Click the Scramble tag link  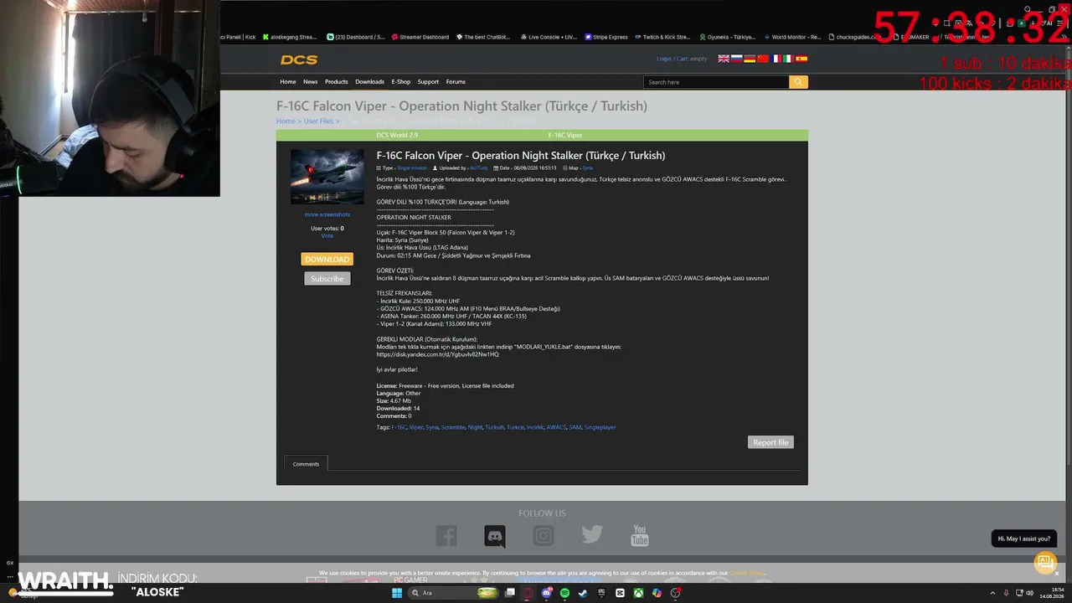tap(453, 428)
